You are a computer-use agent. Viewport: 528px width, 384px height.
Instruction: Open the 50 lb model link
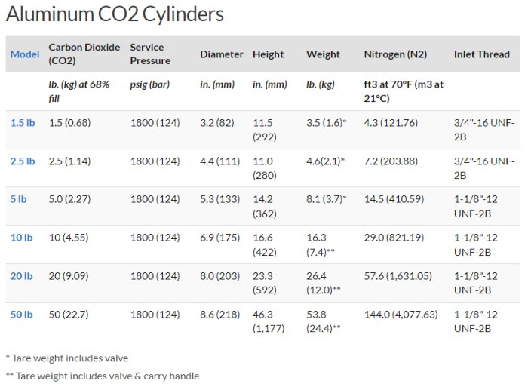(21, 315)
